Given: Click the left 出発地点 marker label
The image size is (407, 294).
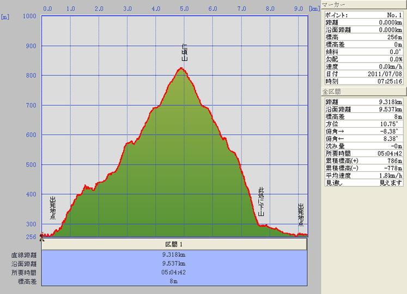Looking at the screenshot, I should [53, 208].
